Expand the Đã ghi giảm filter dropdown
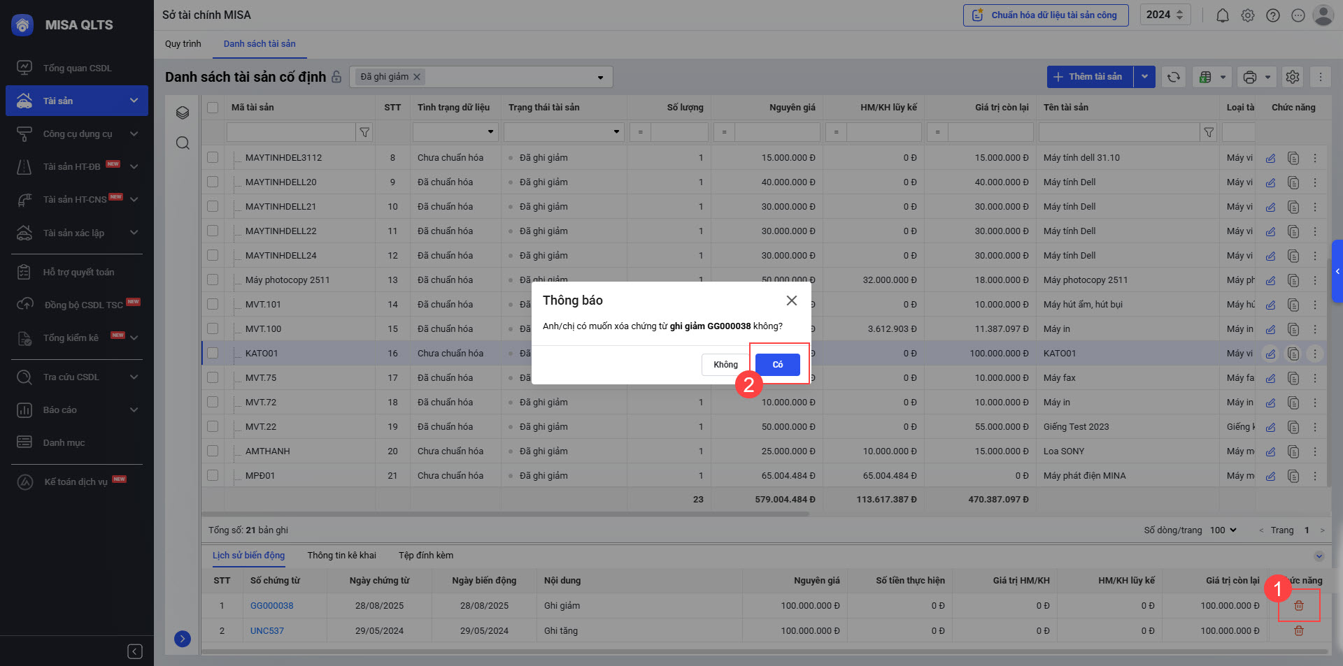 click(x=600, y=78)
